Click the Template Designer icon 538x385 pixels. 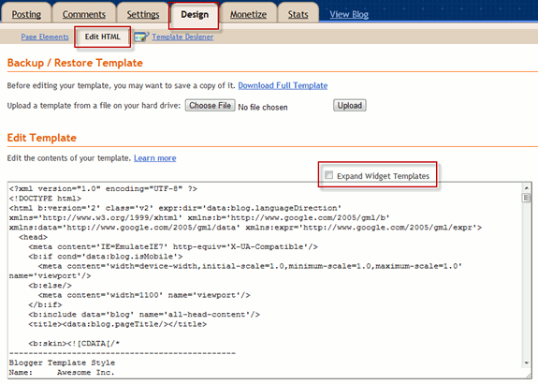(141, 37)
